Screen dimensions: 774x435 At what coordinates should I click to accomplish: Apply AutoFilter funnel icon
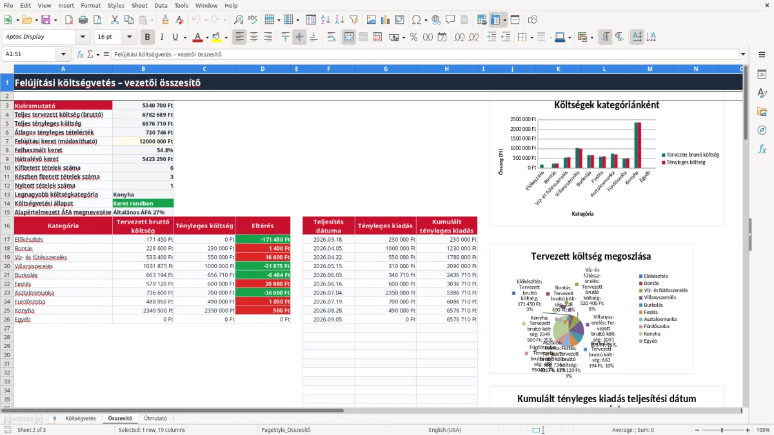[x=353, y=20]
